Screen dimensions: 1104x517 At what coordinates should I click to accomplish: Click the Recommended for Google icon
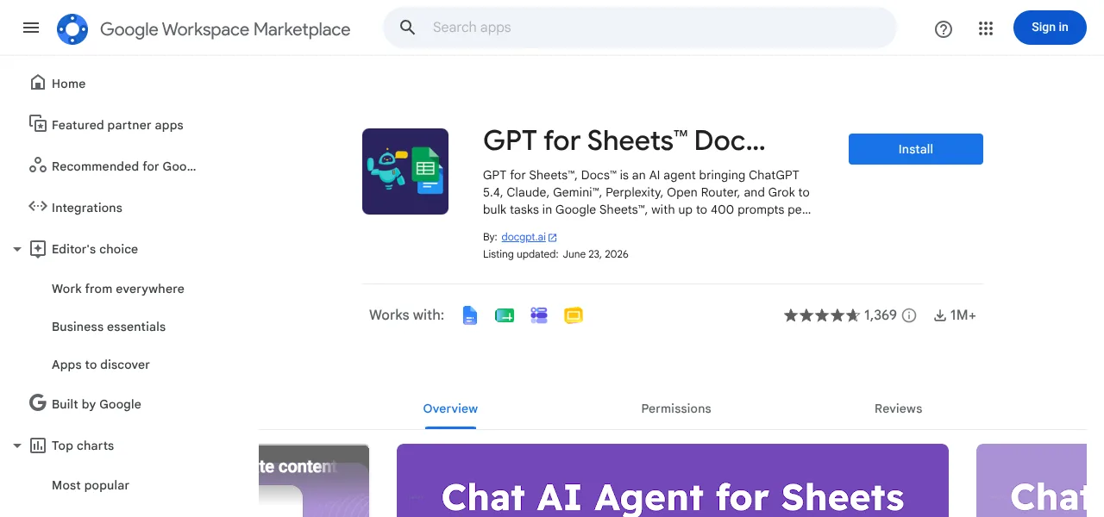click(38, 165)
